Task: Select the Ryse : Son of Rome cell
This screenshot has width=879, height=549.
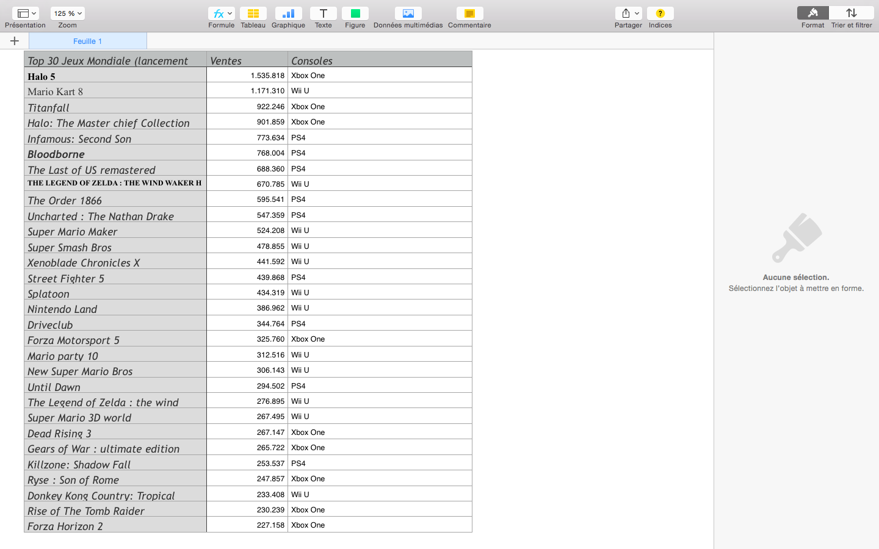Action: click(x=115, y=478)
